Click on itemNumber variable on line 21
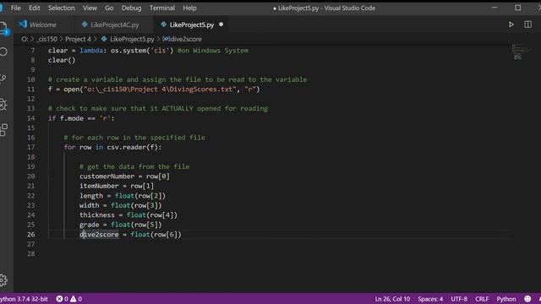 point(99,186)
